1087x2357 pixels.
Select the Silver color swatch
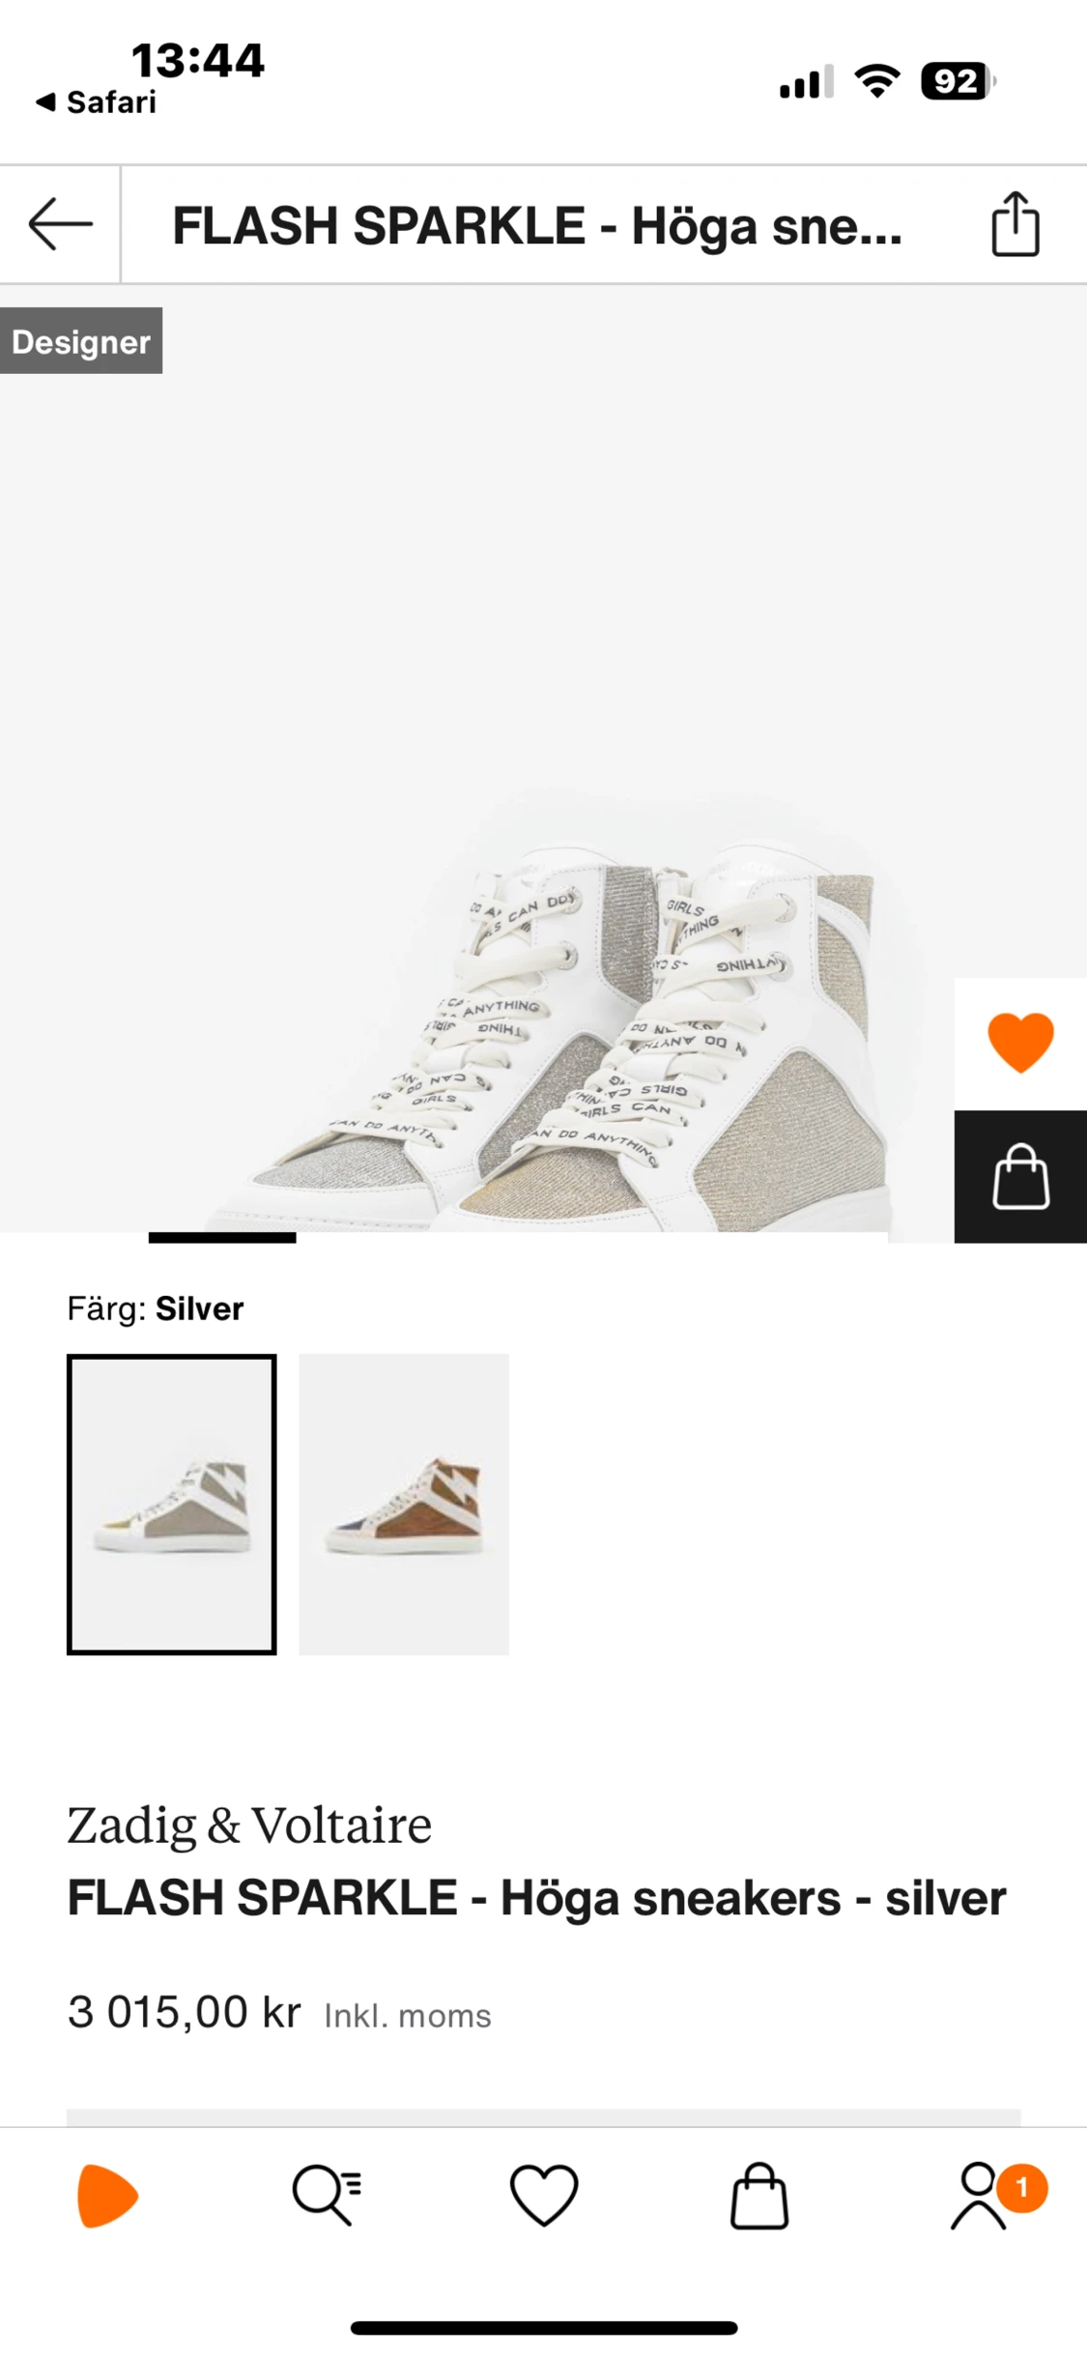click(172, 1505)
